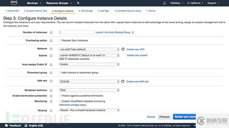This screenshot has width=229, height=128.
Task: Open the REal0day account menu
Action: click(177, 3)
